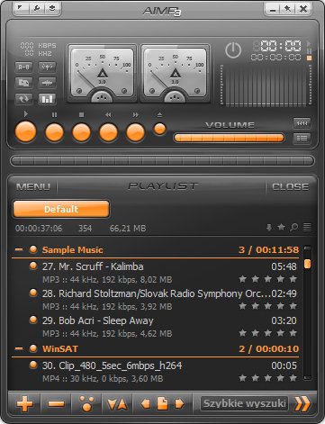Click the track seek progress bar
The height and width of the screenshot is (424, 325).
tap(162, 160)
